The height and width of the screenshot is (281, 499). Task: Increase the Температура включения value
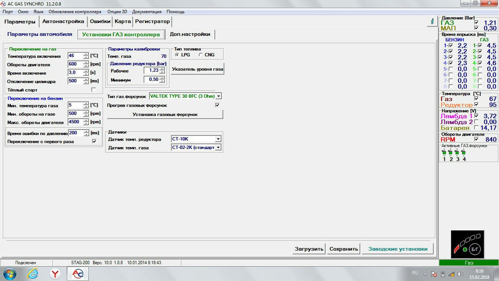click(86, 54)
